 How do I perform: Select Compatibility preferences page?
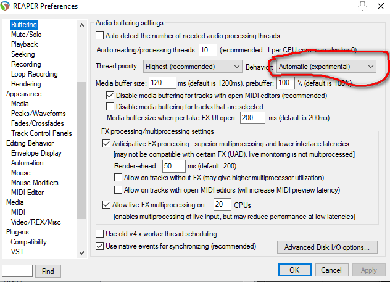(x=28, y=242)
